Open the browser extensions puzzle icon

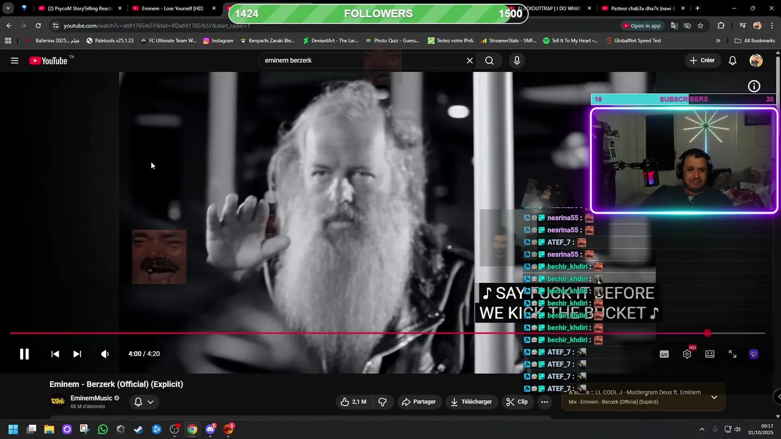[721, 26]
